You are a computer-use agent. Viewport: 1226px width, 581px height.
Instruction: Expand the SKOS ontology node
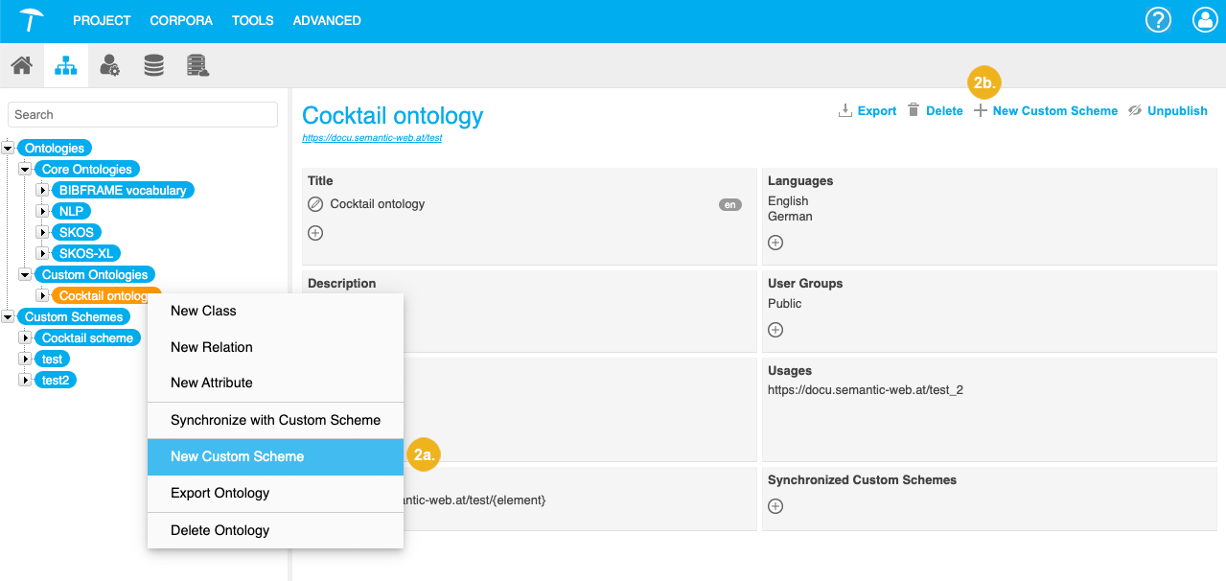41,232
